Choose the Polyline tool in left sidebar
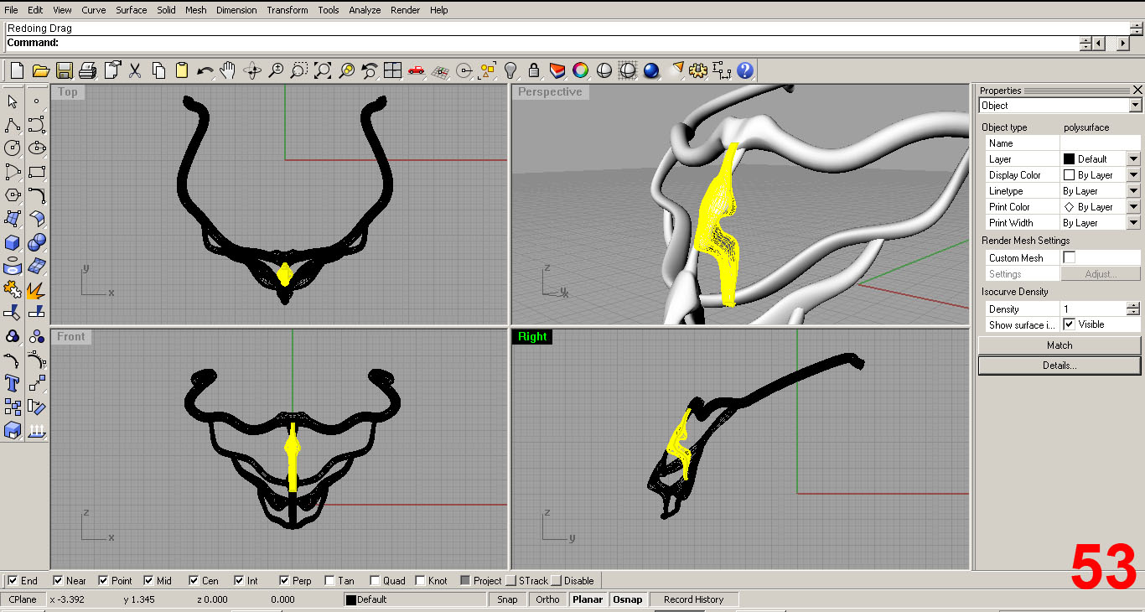1145x612 pixels. pyautogui.click(x=13, y=125)
